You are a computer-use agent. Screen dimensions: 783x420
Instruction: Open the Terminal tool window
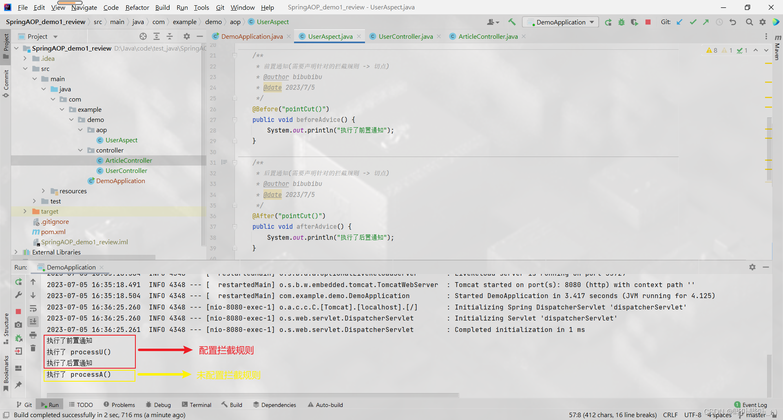pyautogui.click(x=197, y=405)
